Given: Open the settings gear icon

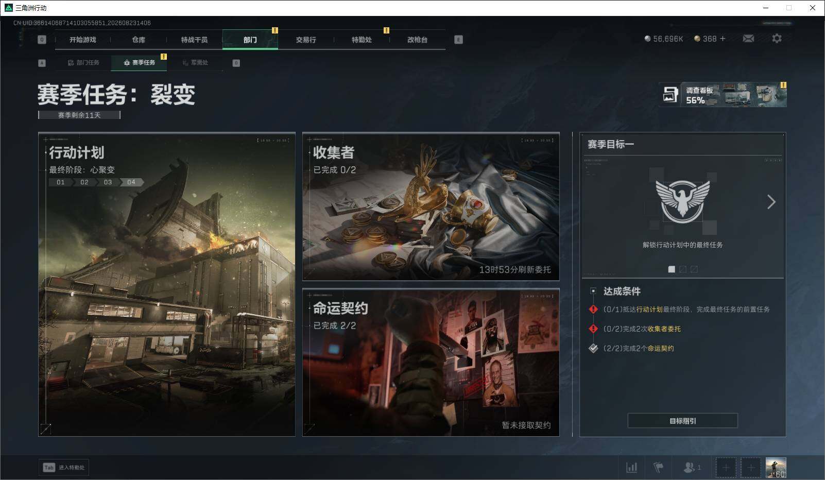Looking at the screenshot, I should pyautogui.click(x=777, y=39).
